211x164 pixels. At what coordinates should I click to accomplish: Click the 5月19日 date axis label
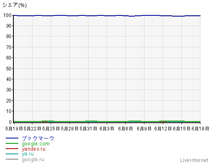14,129
